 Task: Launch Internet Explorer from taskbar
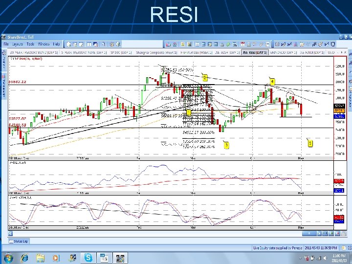pos(24,258)
